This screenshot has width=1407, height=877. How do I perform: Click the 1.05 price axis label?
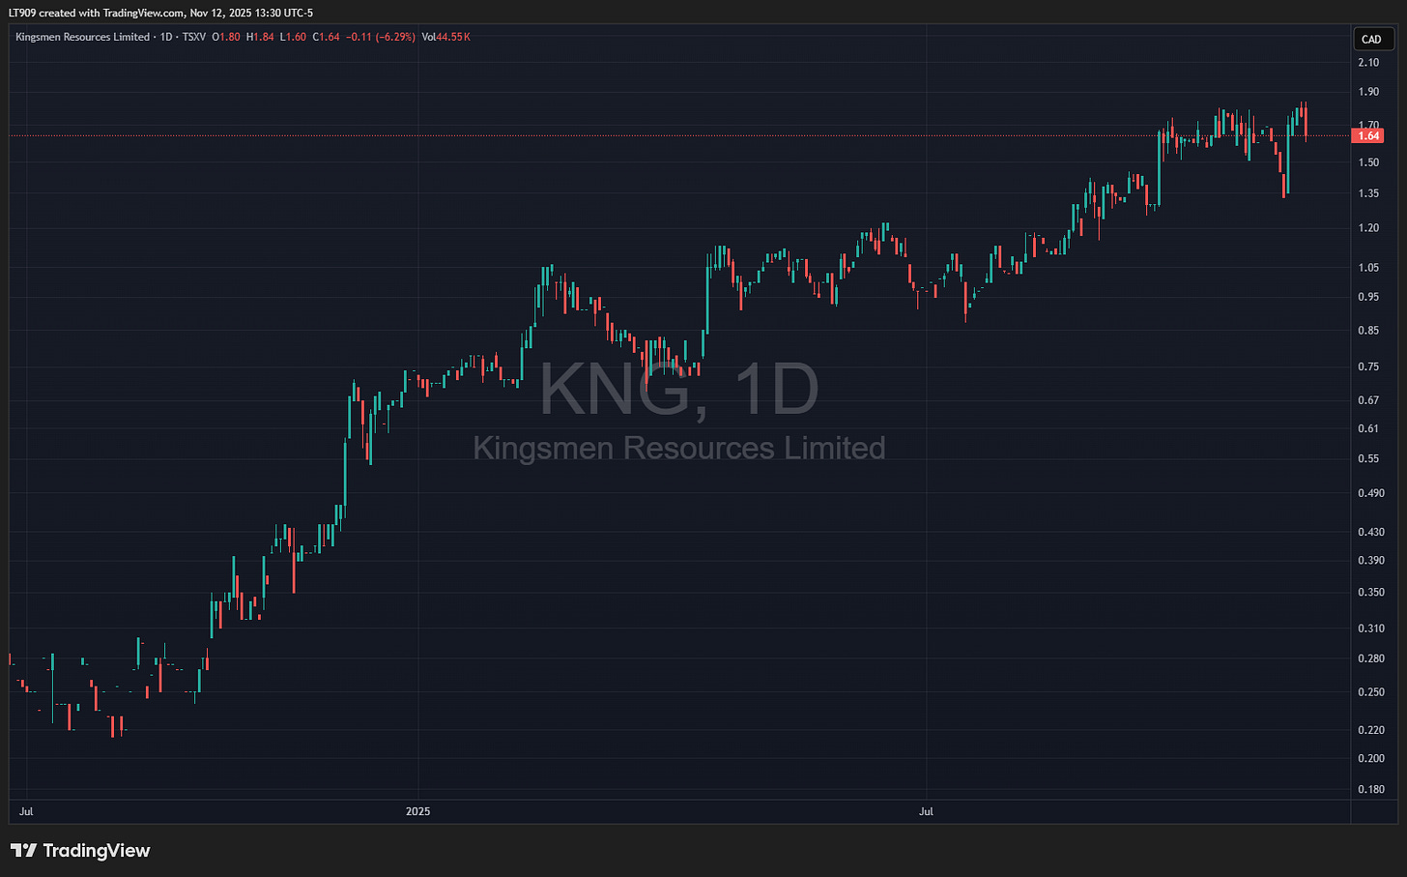(x=1368, y=268)
